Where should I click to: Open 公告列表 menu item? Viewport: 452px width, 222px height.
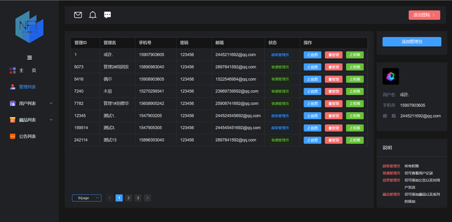tap(27, 136)
